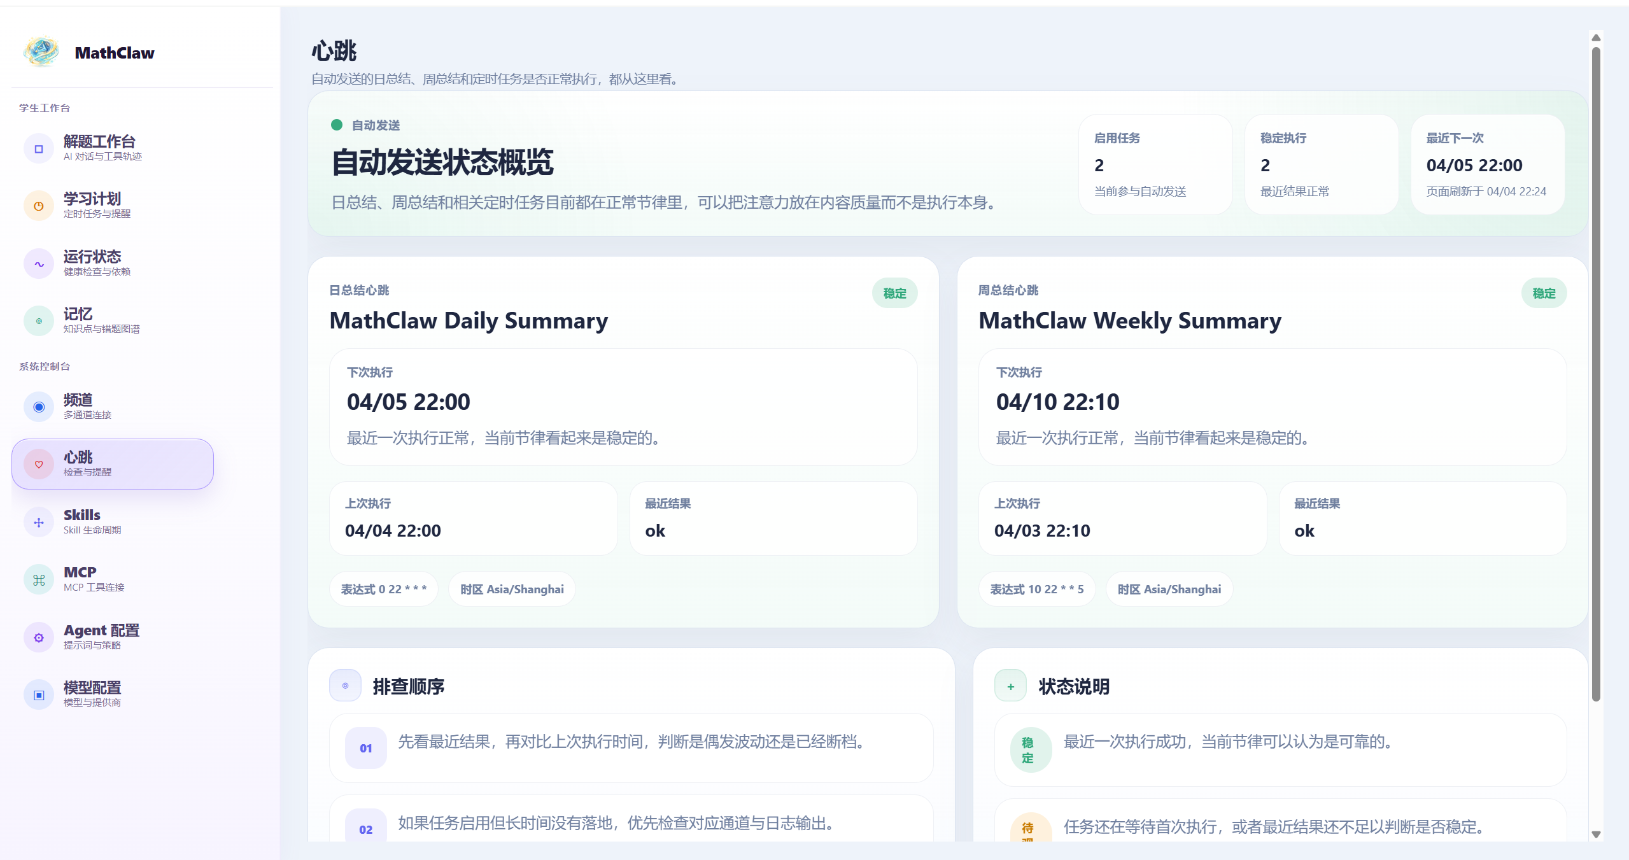Click the 稳定 badge on Daily Summary
The height and width of the screenshot is (860, 1629).
coord(894,293)
